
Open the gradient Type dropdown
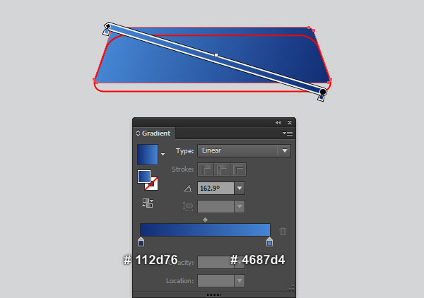coord(245,150)
